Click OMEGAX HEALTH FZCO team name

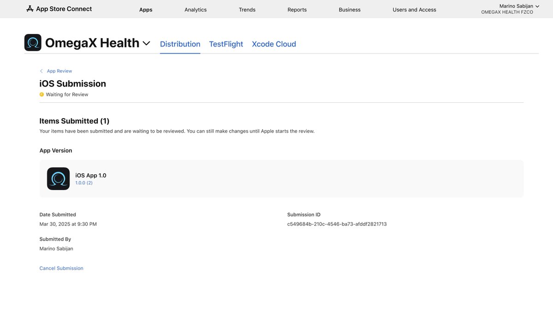pos(507,12)
